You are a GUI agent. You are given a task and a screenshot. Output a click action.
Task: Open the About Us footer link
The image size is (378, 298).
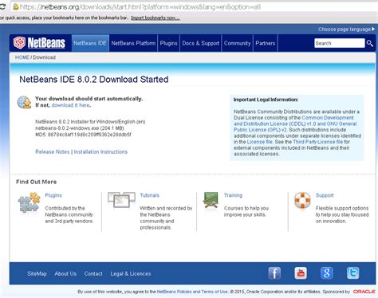click(x=65, y=273)
